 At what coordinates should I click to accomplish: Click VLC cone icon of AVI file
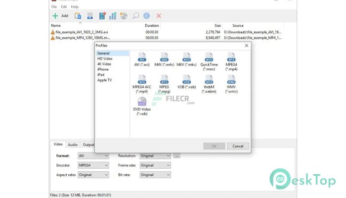pyautogui.click(x=53, y=32)
